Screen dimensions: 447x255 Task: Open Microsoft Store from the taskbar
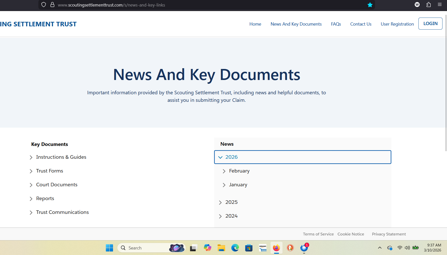(249, 248)
